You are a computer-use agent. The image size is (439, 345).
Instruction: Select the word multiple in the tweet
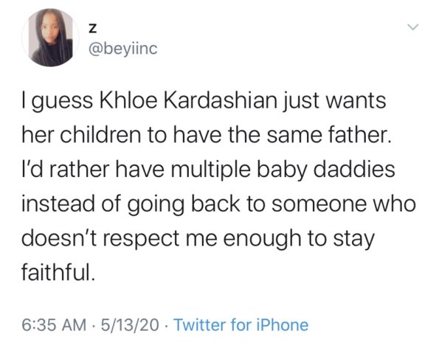point(210,170)
